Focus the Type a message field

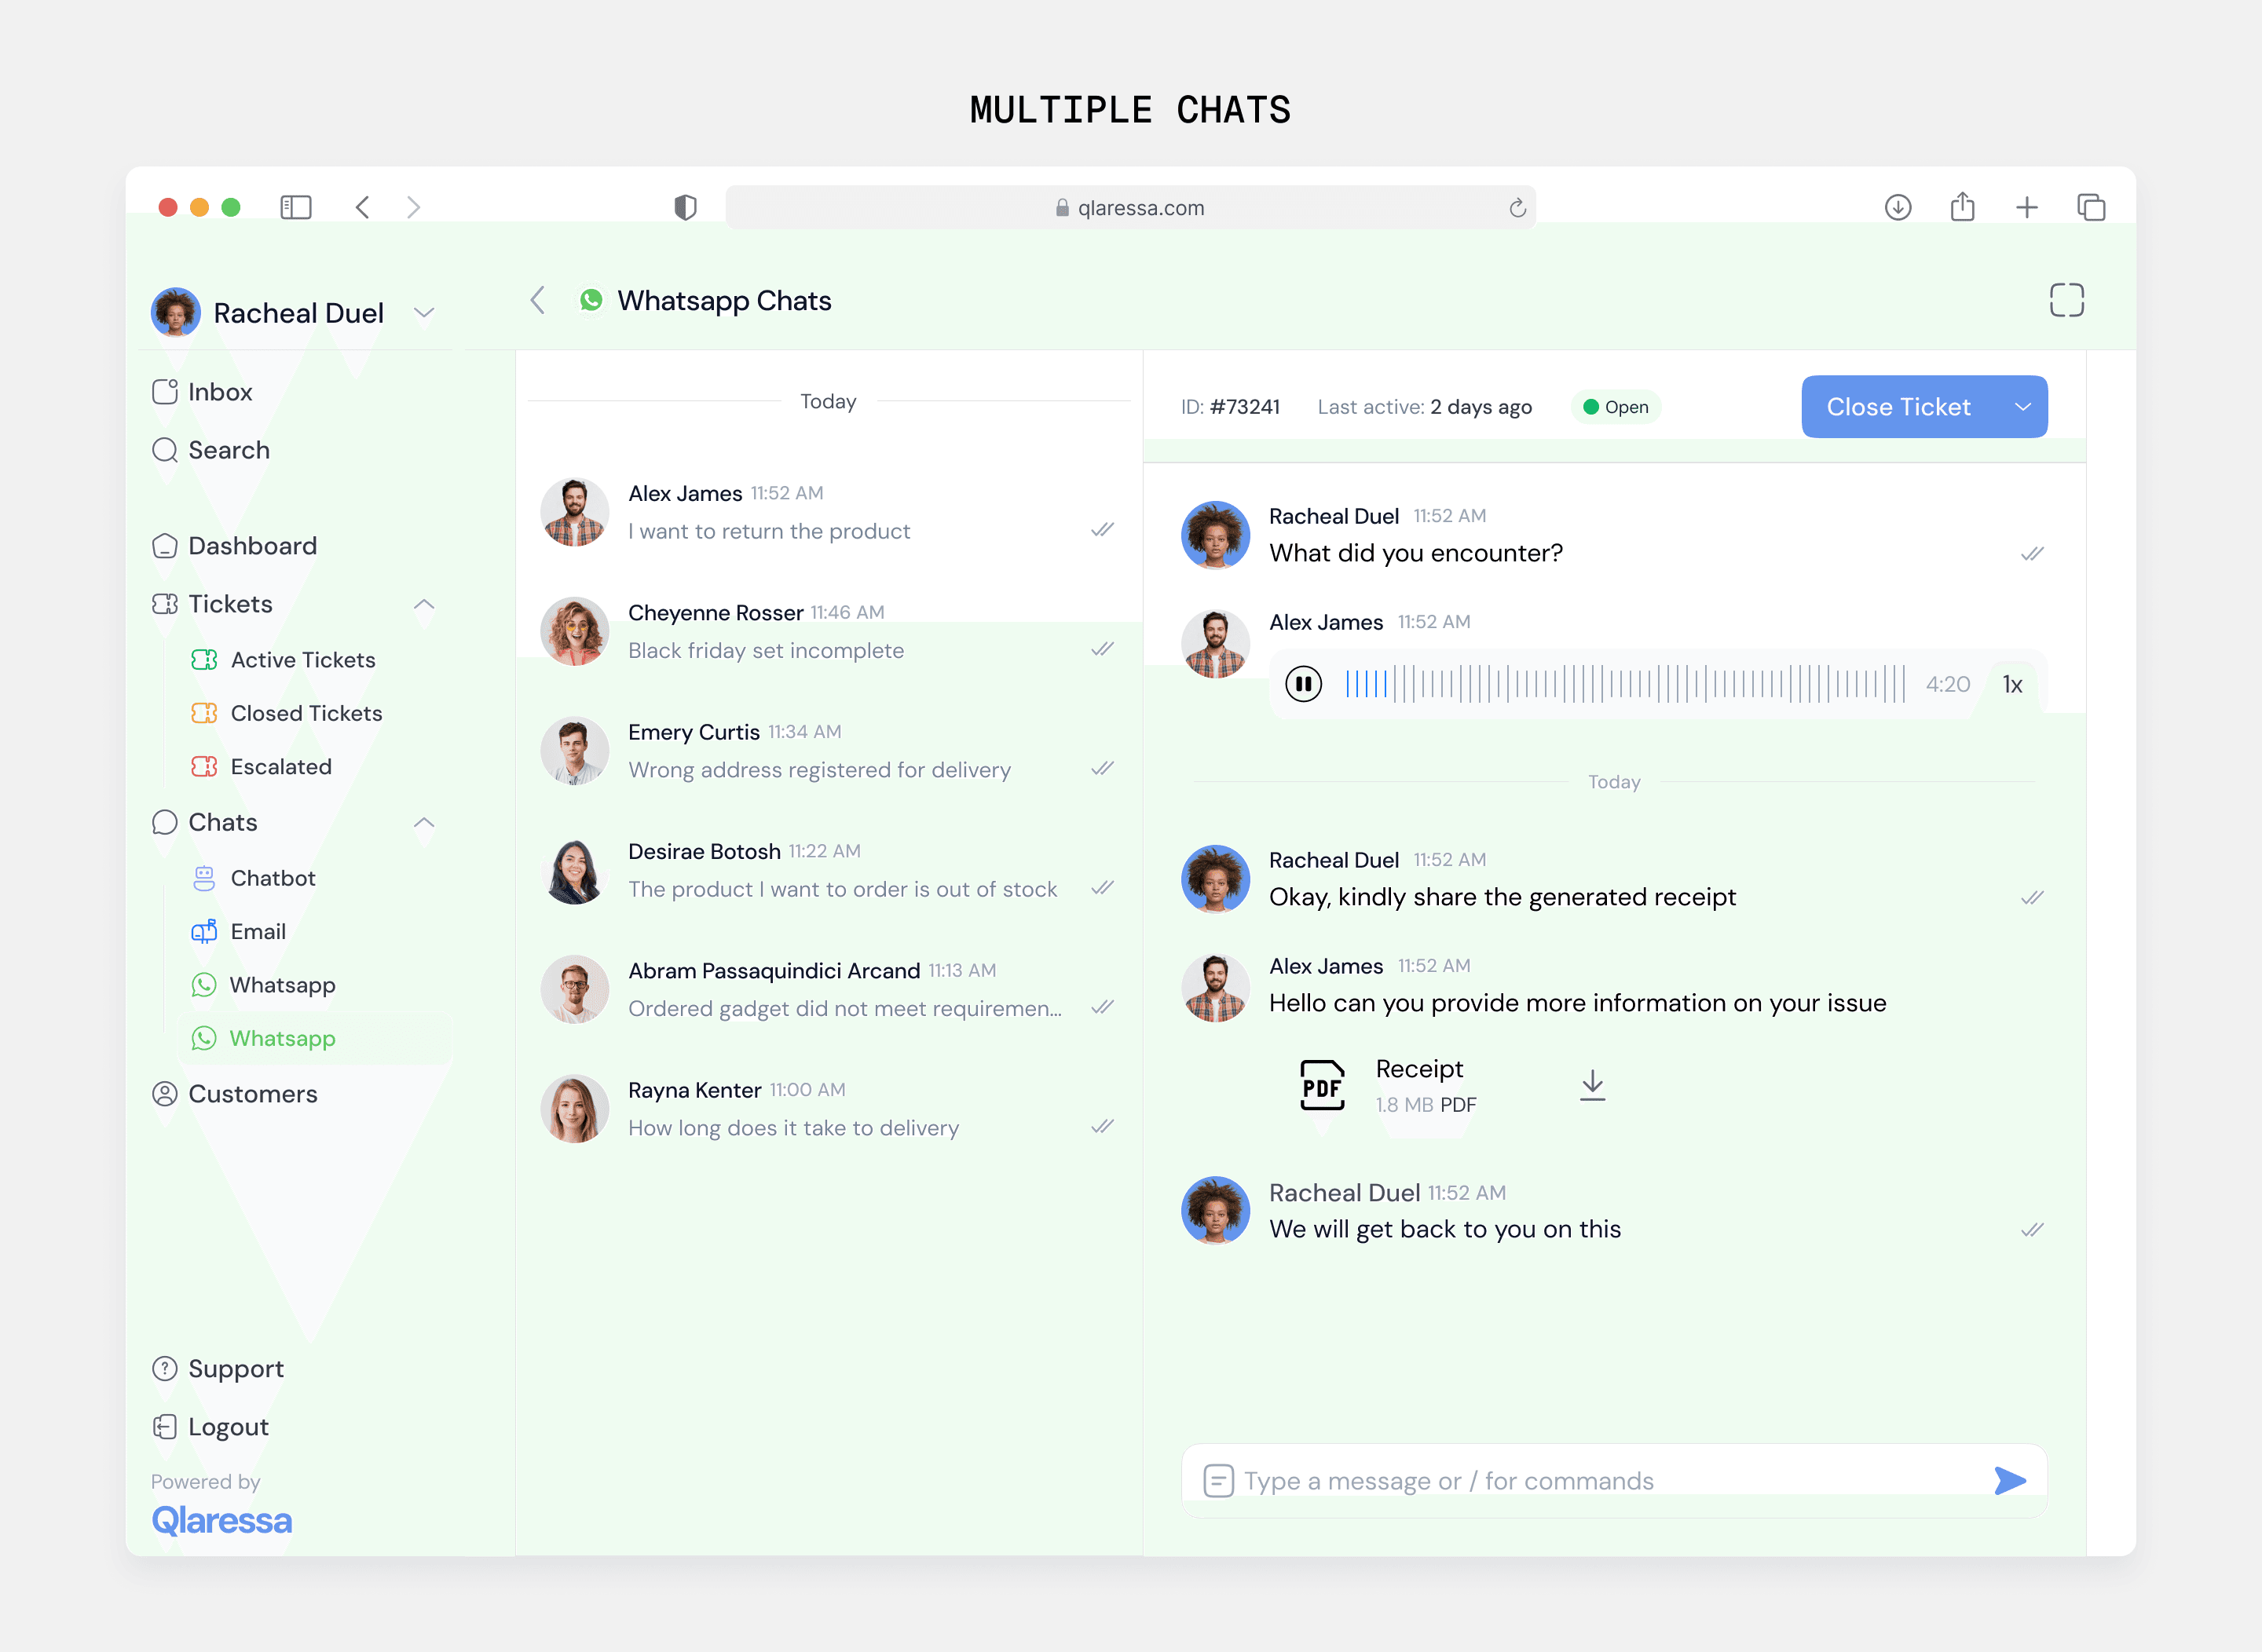tap(1601, 1480)
